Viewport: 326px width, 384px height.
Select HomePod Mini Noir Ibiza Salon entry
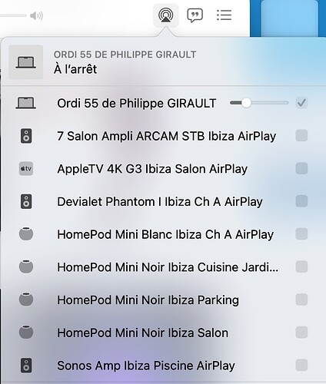coord(163,333)
